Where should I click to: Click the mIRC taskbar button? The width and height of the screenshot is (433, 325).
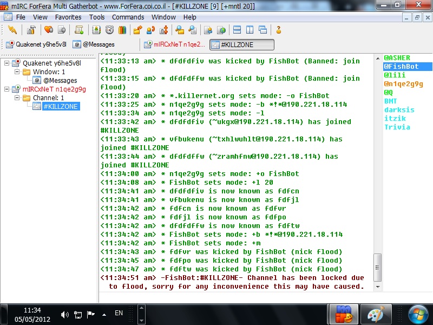click(343, 315)
